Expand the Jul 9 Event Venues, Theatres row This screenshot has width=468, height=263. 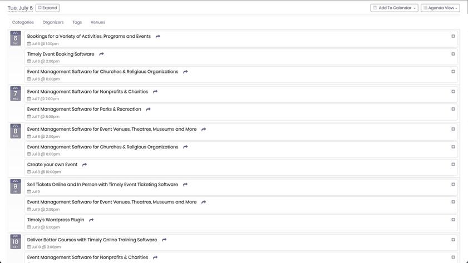coord(453,202)
